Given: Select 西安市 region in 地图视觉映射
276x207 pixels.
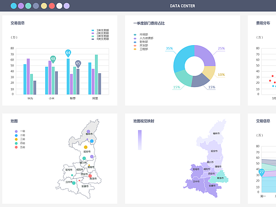Looking at the screenshot, I should click(x=211, y=174).
